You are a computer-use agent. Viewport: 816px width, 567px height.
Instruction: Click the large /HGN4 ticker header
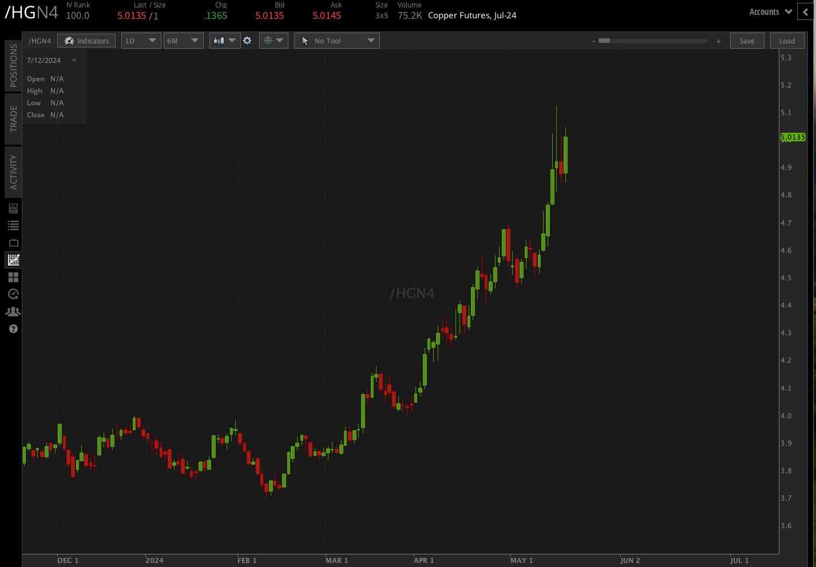coord(31,13)
